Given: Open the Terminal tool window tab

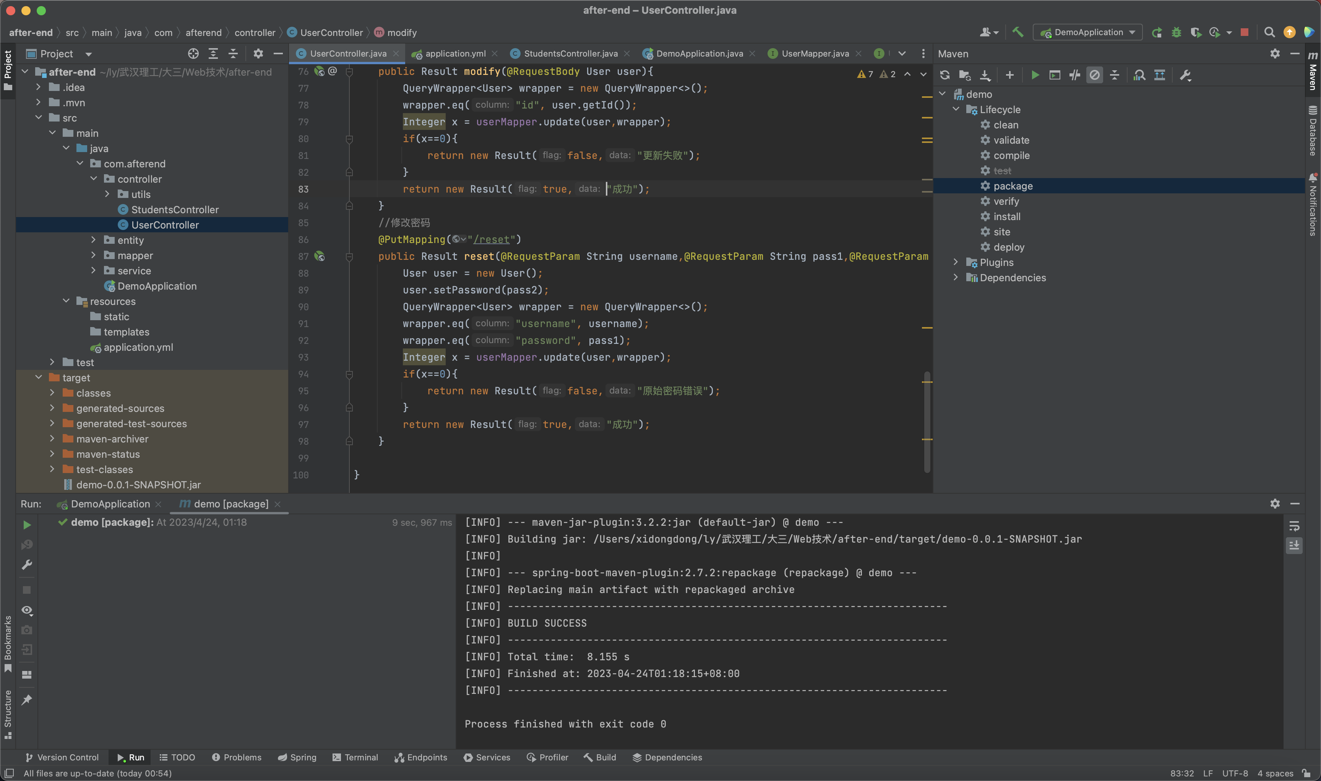Looking at the screenshot, I should (x=355, y=757).
